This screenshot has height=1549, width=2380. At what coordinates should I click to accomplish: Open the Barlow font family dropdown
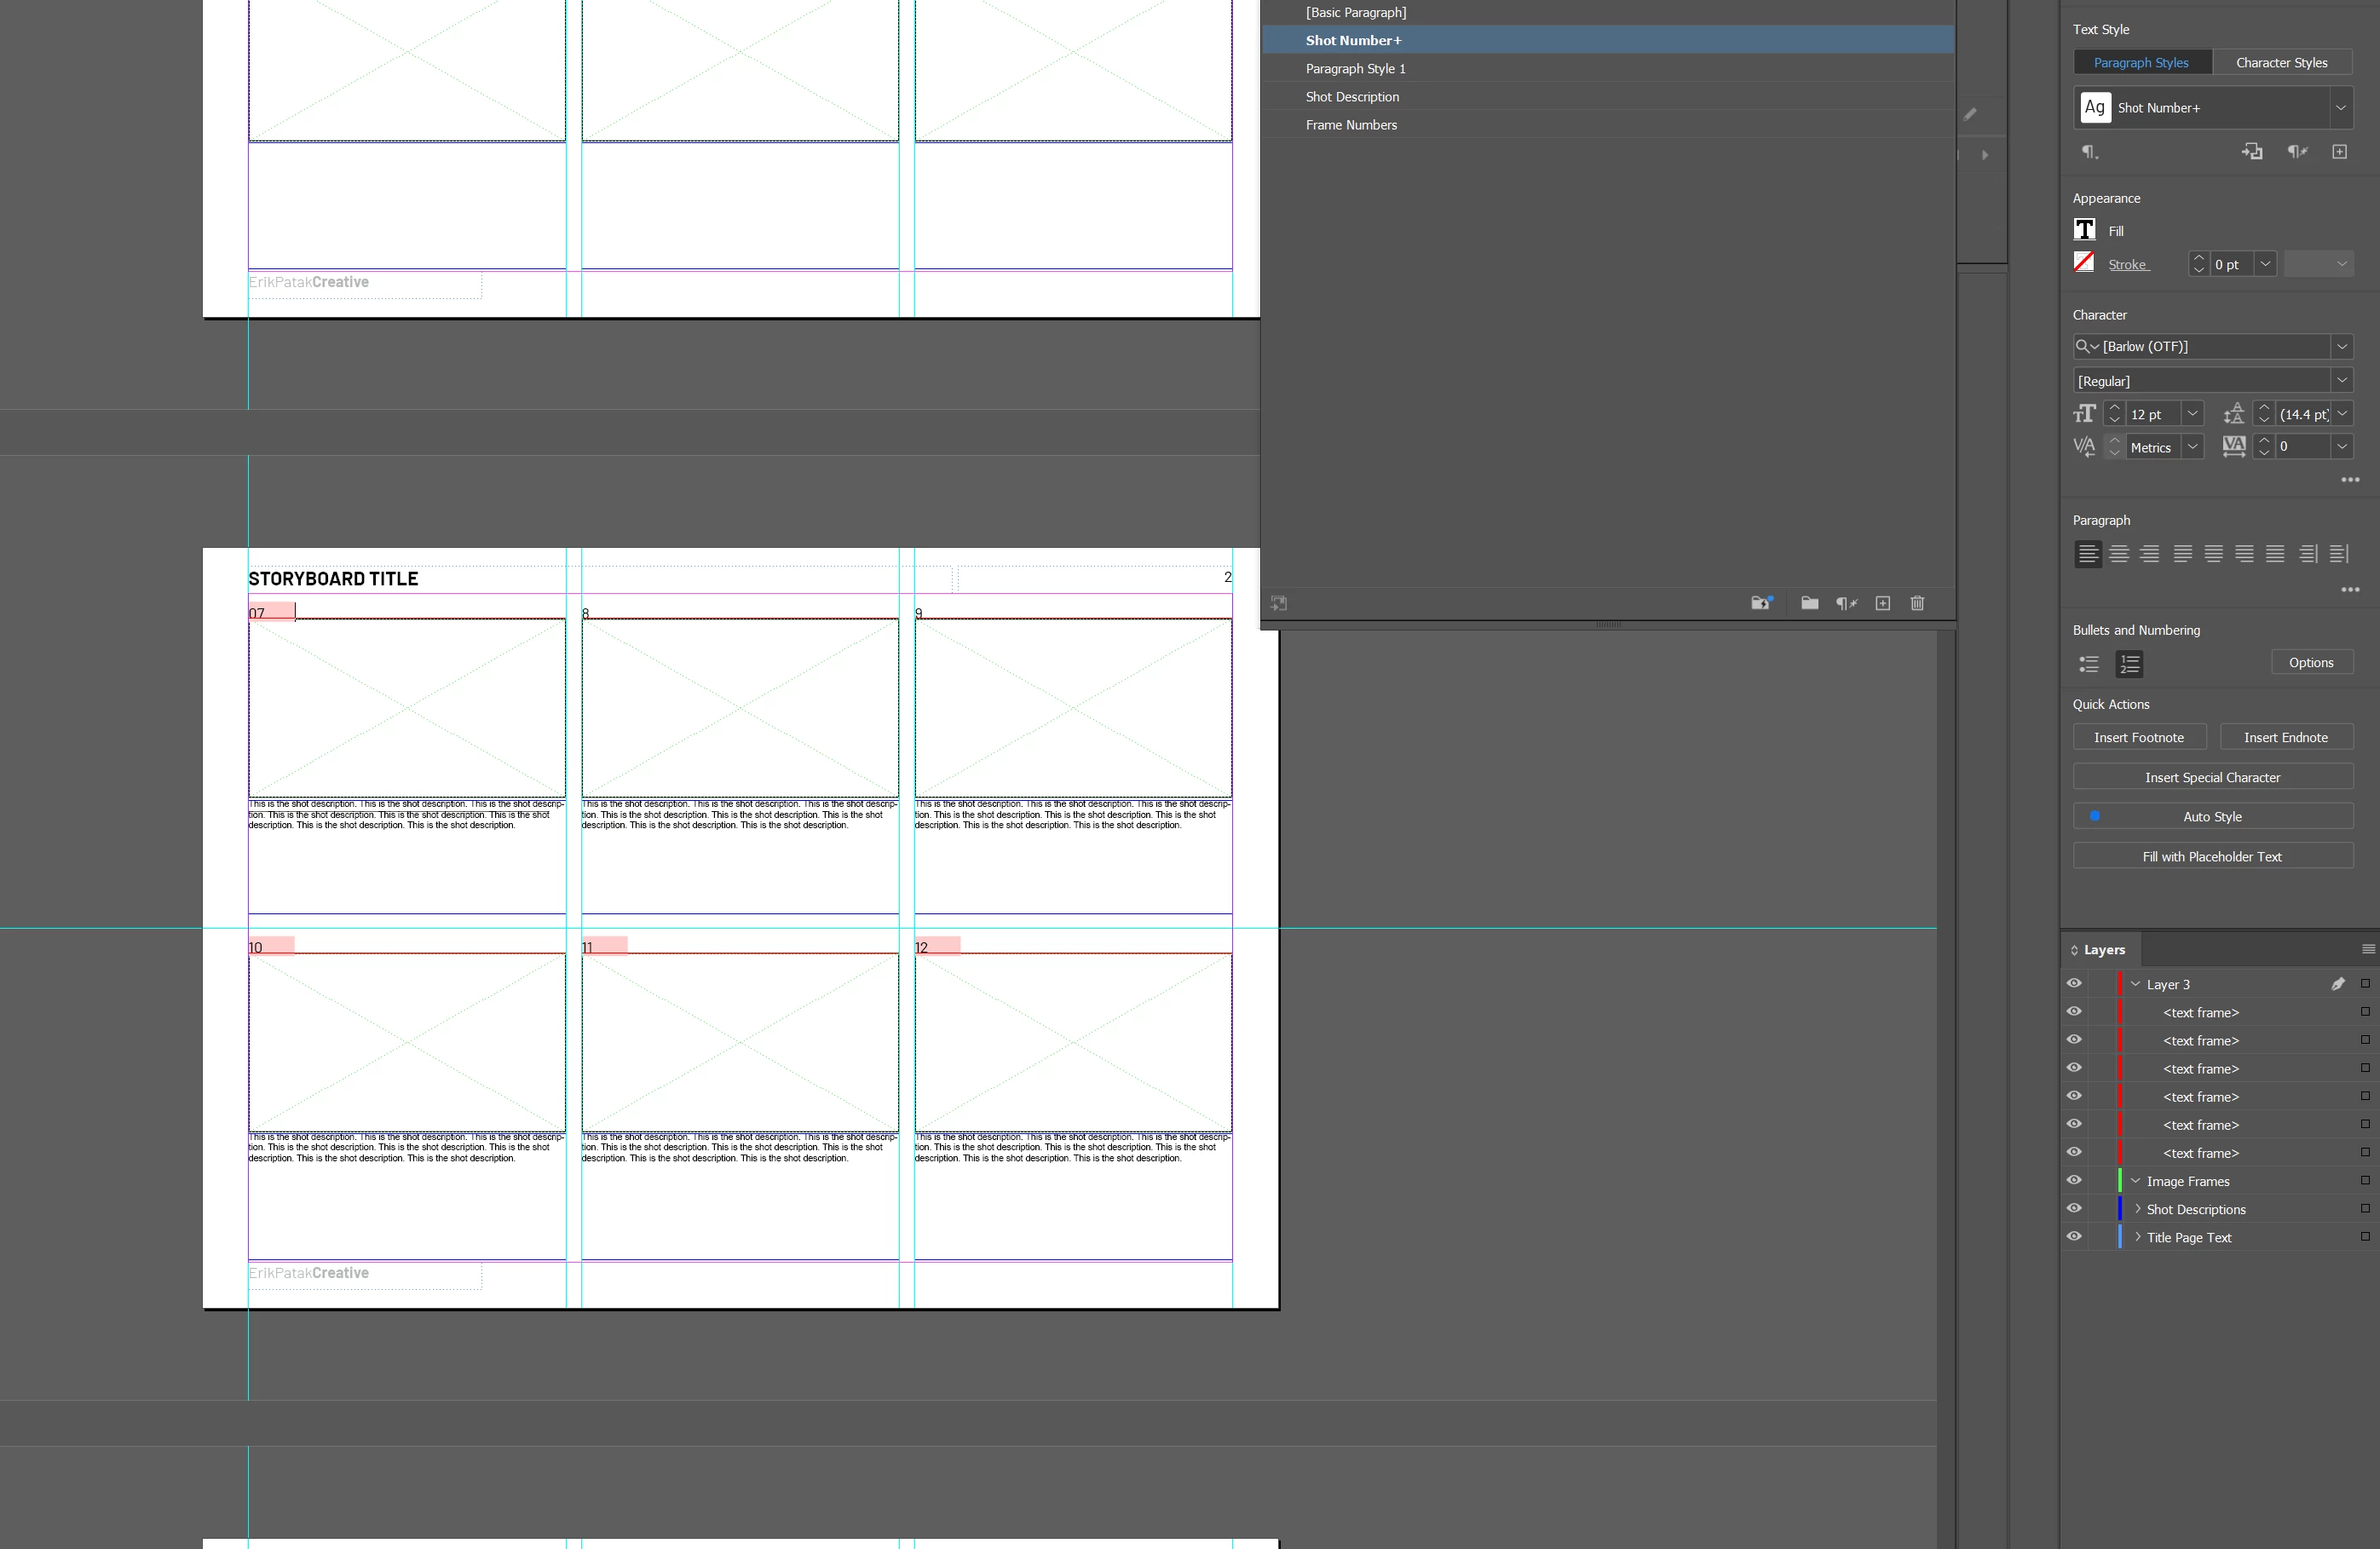coord(2342,347)
